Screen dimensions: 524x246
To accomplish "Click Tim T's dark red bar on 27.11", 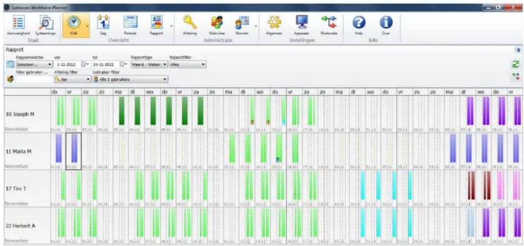I will point(471,186).
